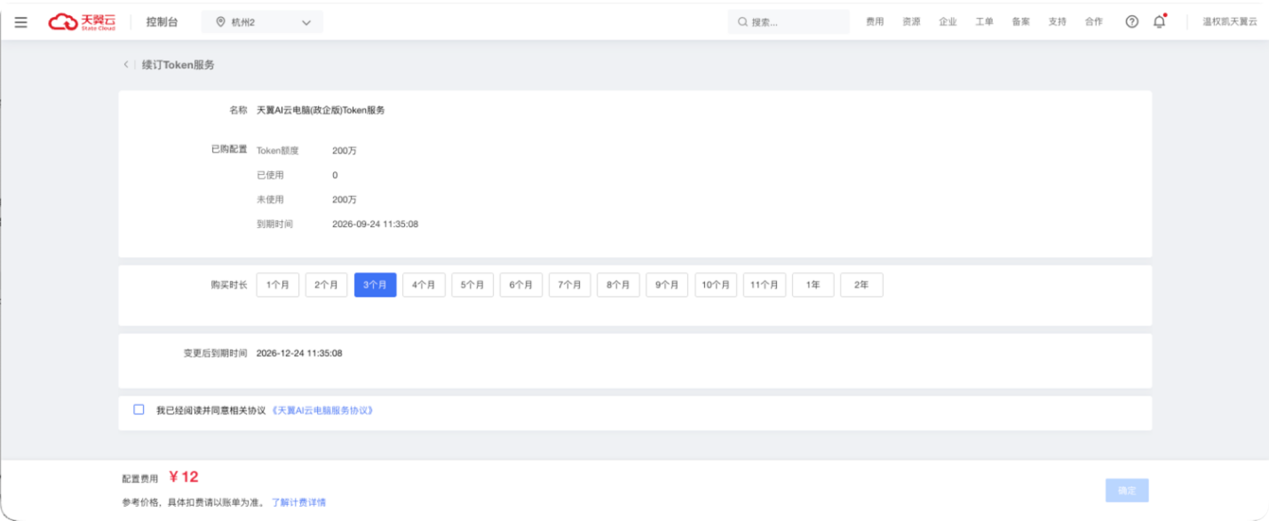Click the search magnifier icon

(742, 22)
